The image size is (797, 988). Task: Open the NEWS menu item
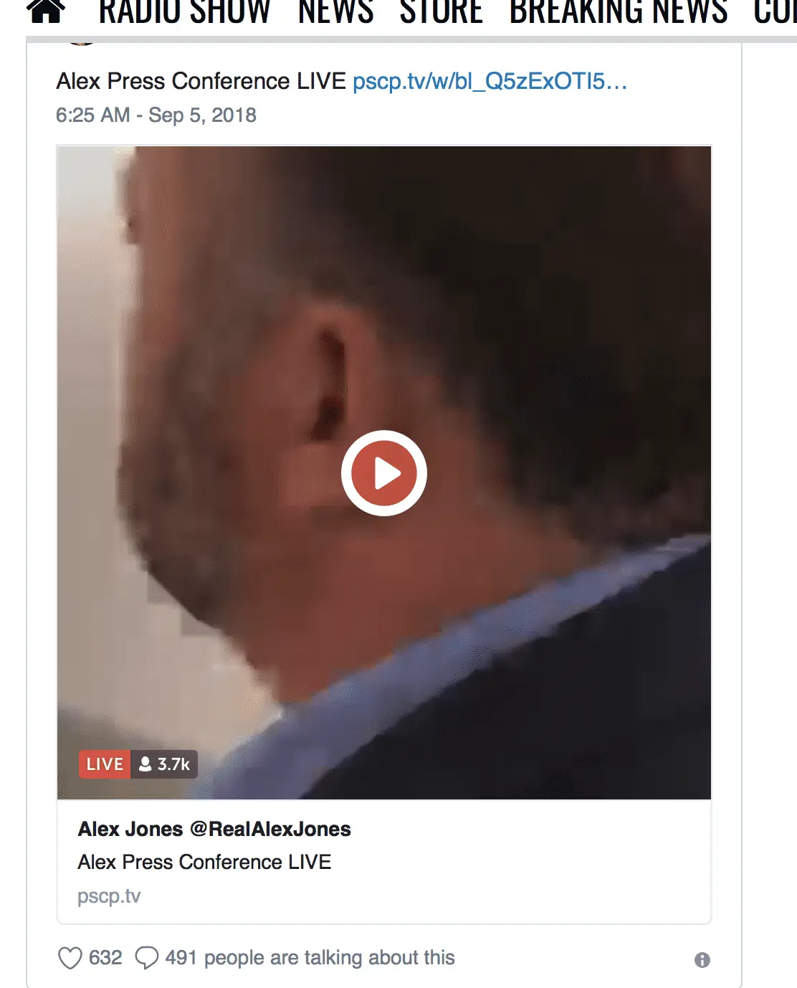coord(335,11)
